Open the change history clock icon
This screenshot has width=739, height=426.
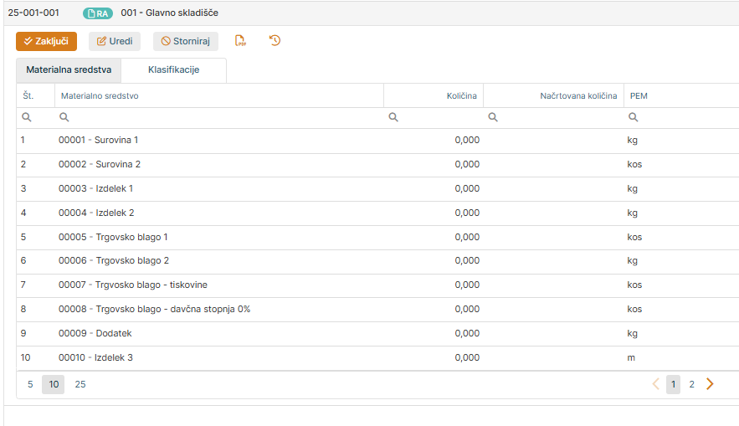275,41
